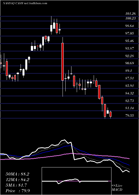This screenshot has width=139, height=195.
Task: Click the large red candlestick of the big drop
Action: point(63,62)
